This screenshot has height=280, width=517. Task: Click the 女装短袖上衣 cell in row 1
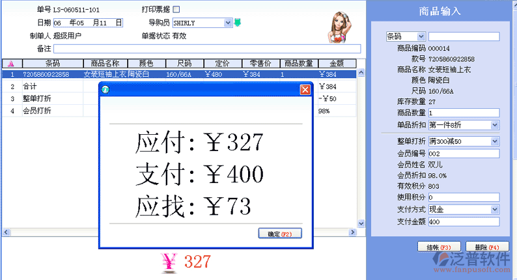pos(105,74)
